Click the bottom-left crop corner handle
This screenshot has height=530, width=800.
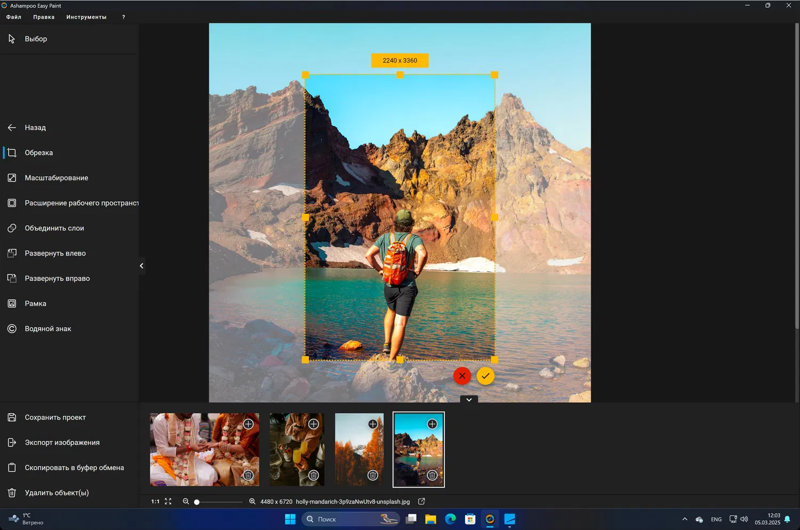(306, 360)
